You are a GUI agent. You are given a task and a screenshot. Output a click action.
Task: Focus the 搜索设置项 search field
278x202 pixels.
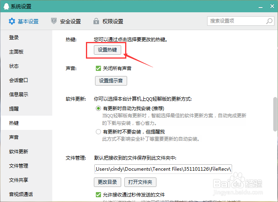[x=241, y=21]
